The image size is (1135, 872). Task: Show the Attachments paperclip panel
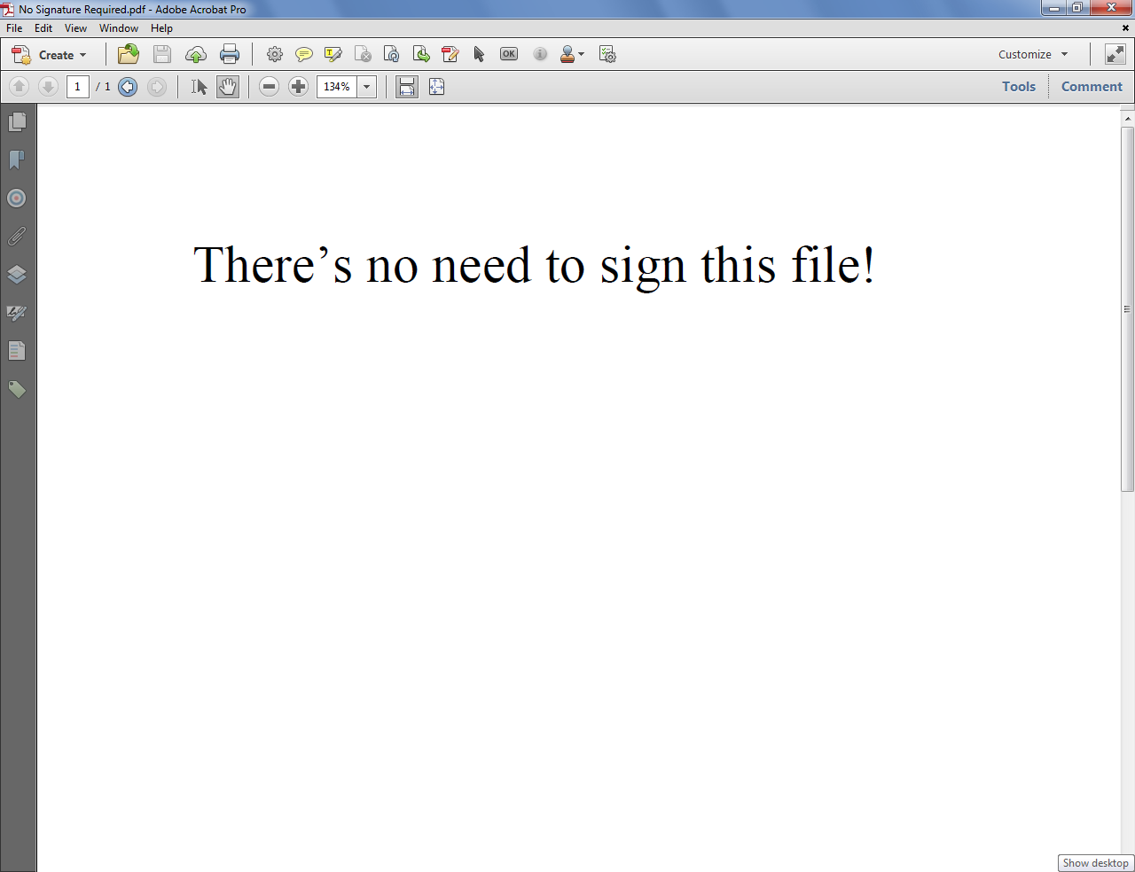(x=16, y=236)
